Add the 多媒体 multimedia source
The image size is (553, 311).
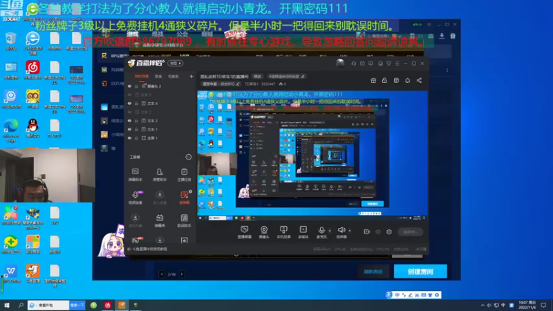[x=303, y=232]
